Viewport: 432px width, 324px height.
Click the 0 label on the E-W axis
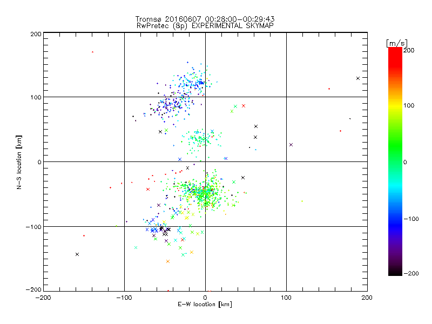(x=205, y=298)
